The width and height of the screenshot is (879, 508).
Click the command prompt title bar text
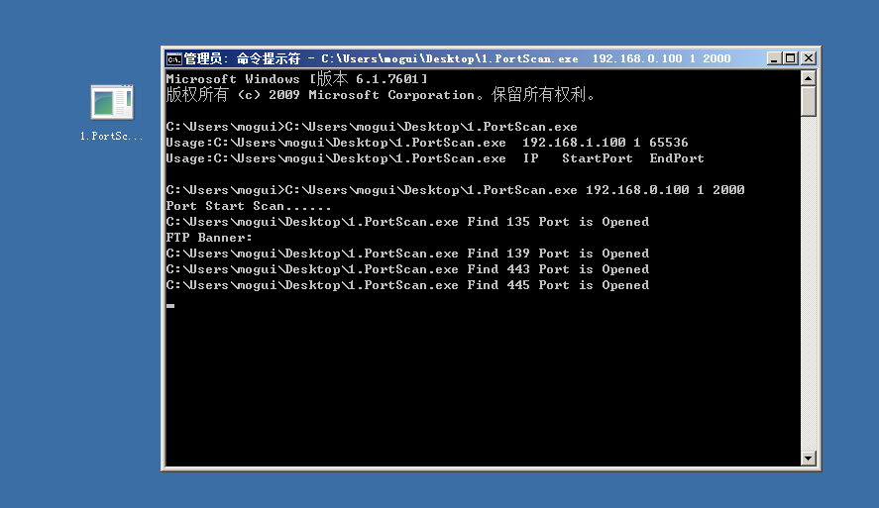click(x=458, y=58)
